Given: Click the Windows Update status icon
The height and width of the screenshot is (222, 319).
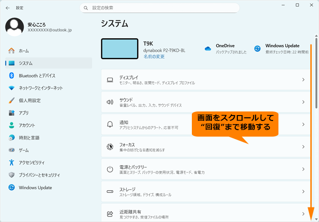Looking at the screenshot, I should point(257,49).
